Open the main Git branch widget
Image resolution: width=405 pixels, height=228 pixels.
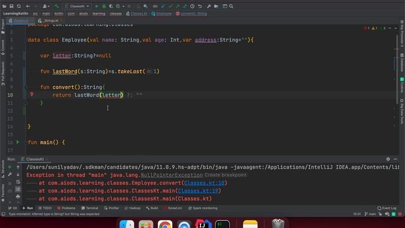click(x=370, y=214)
